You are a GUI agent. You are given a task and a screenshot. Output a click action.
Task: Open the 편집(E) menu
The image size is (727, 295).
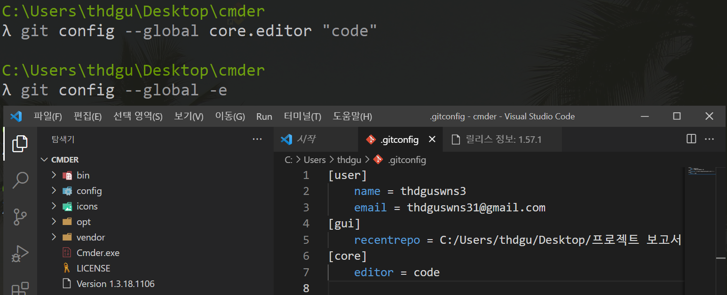[x=87, y=116]
